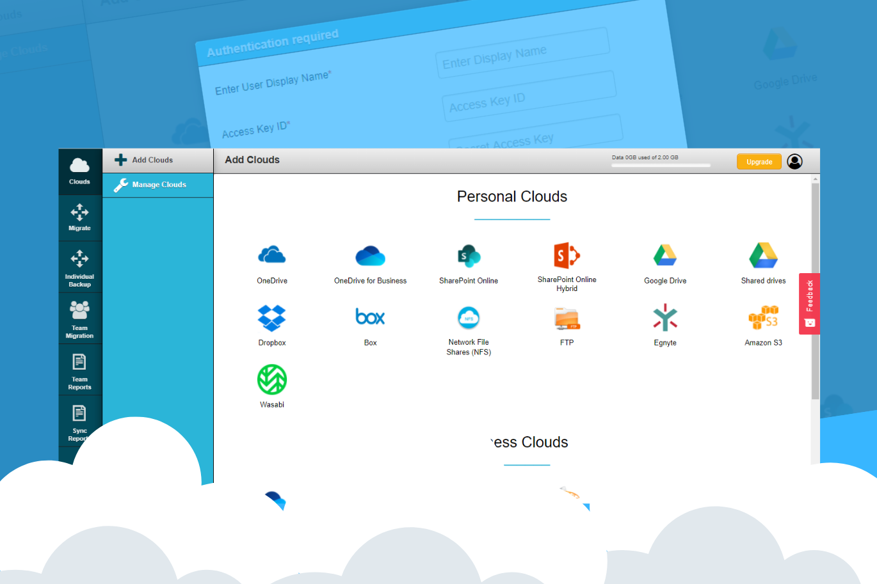Open Team Migration in sidebar
The width and height of the screenshot is (877, 584).
coord(80,319)
